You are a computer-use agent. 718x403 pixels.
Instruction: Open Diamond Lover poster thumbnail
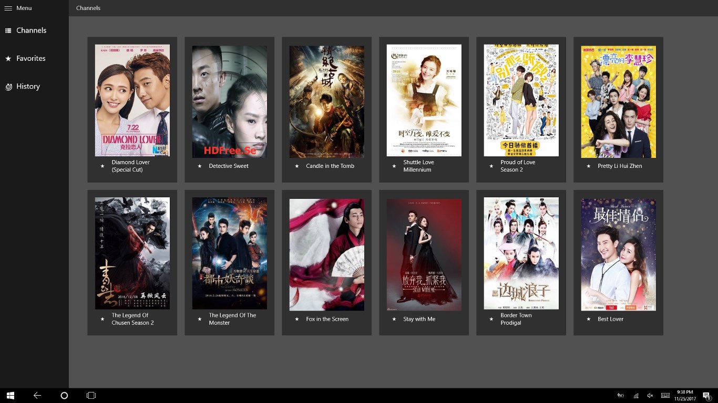132,100
